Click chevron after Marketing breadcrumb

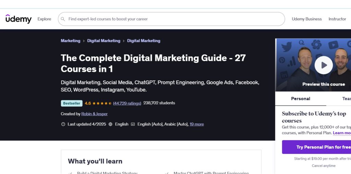(84, 41)
